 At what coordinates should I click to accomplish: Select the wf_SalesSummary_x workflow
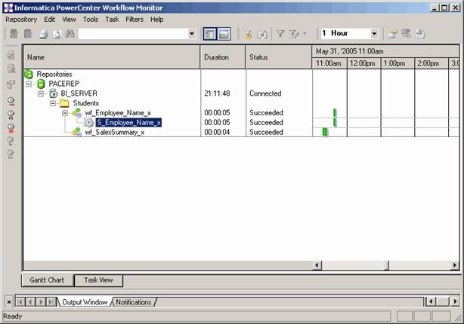[x=115, y=132]
